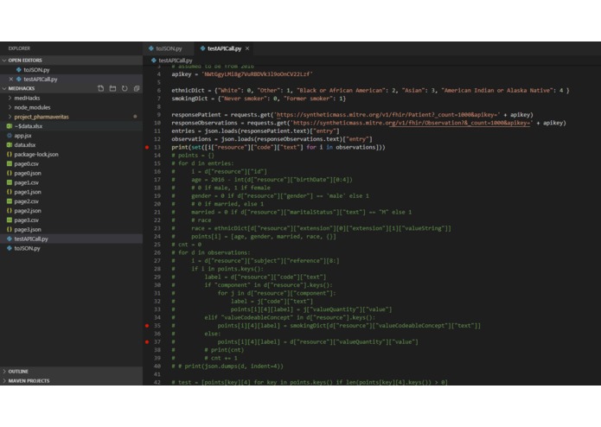The width and height of the screenshot is (601, 427).
Task: Click the Observation URL link on line 10
Action: click(x=412, y=123)
